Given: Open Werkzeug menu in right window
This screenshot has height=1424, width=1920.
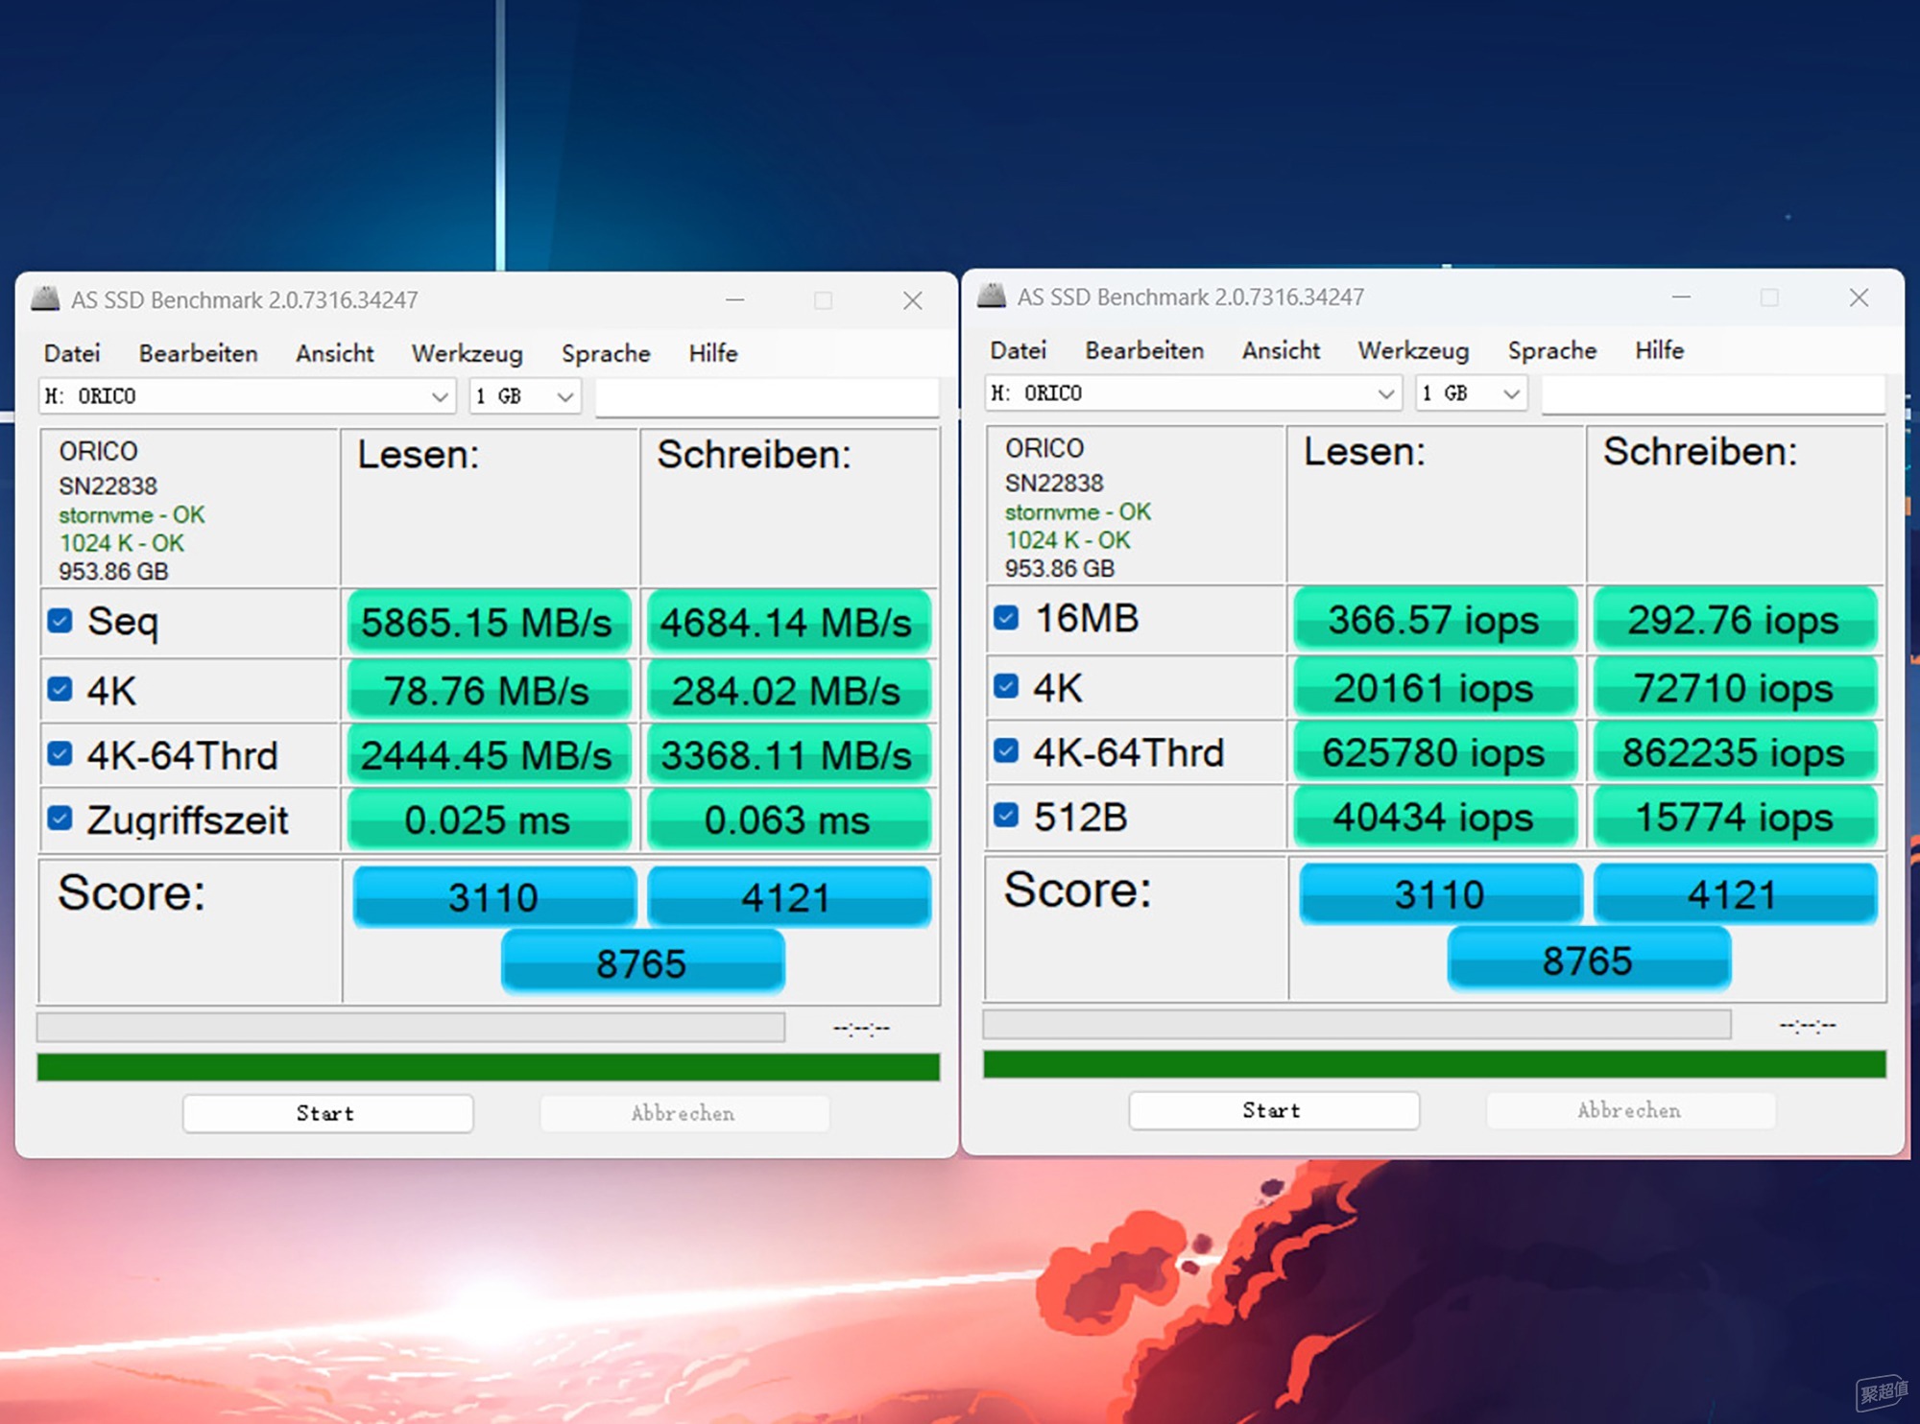Looking at the screenshot, I should tap(1414, 350).
